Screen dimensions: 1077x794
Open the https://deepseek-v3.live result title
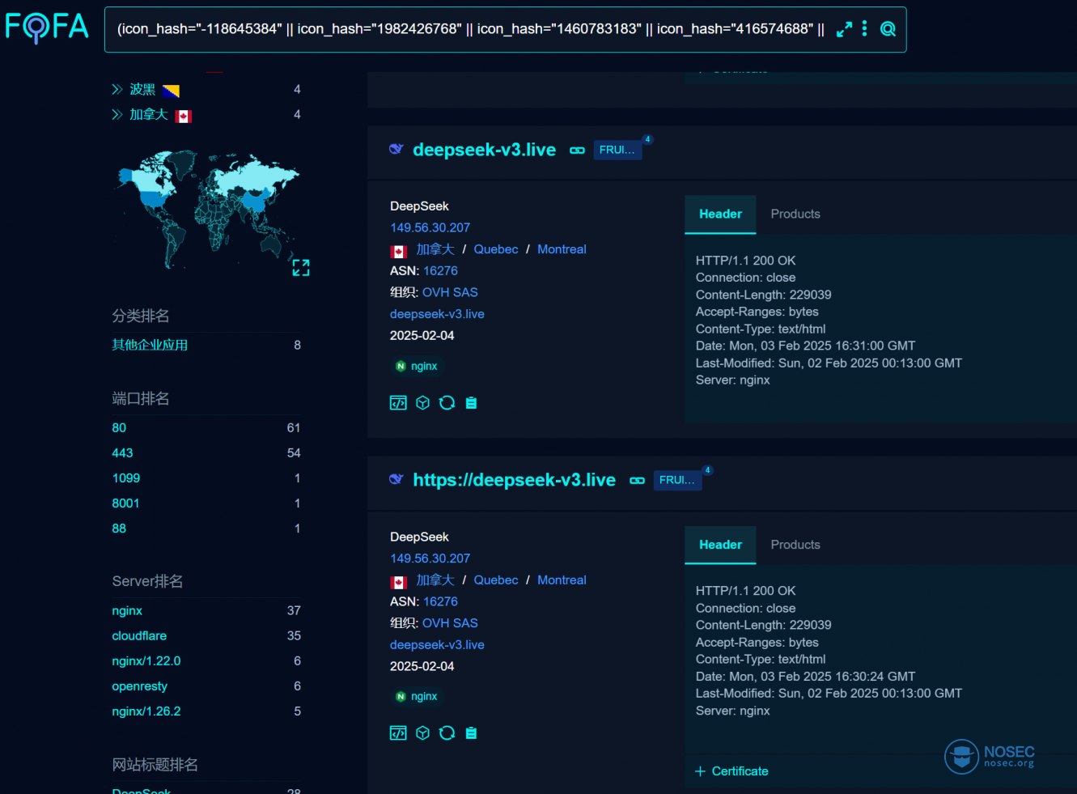(514, 480)
